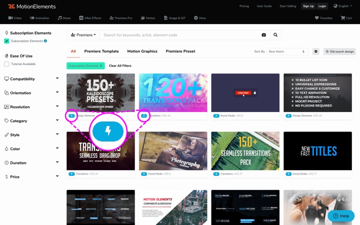Open the Motion nav category
This screenshot has width=360, height=225.
click(x=148, y=18)
